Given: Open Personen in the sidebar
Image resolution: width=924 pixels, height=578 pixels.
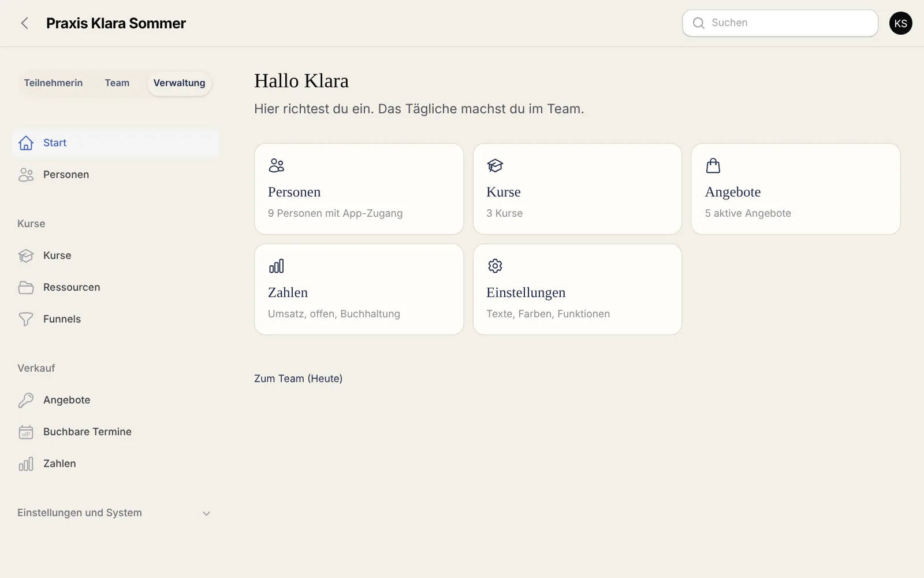Looking at the screenshot, I should [115, 175].
